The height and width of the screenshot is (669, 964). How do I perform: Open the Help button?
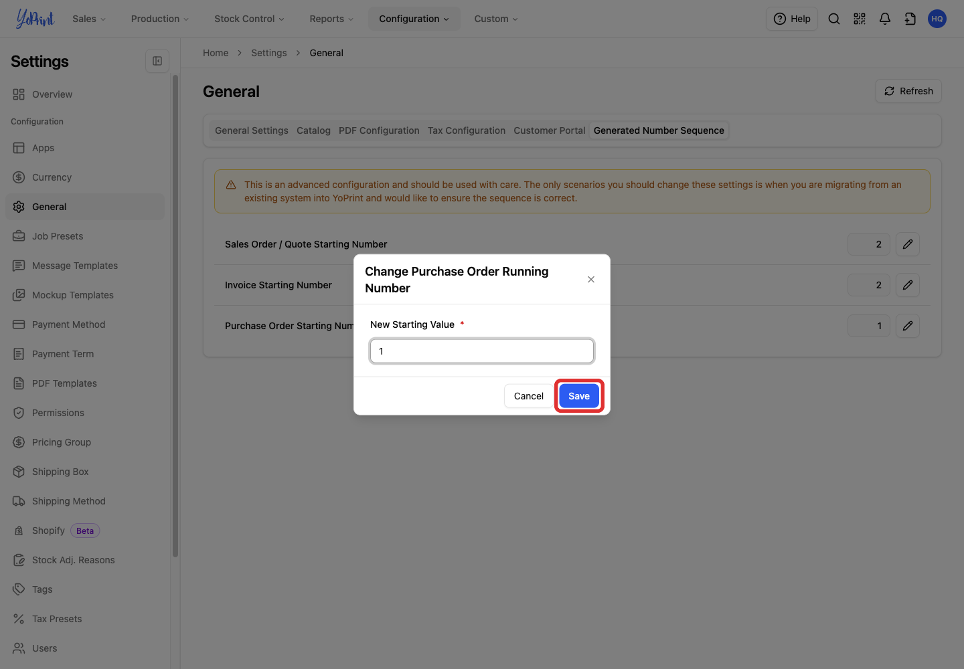click(x=792, y=19)
